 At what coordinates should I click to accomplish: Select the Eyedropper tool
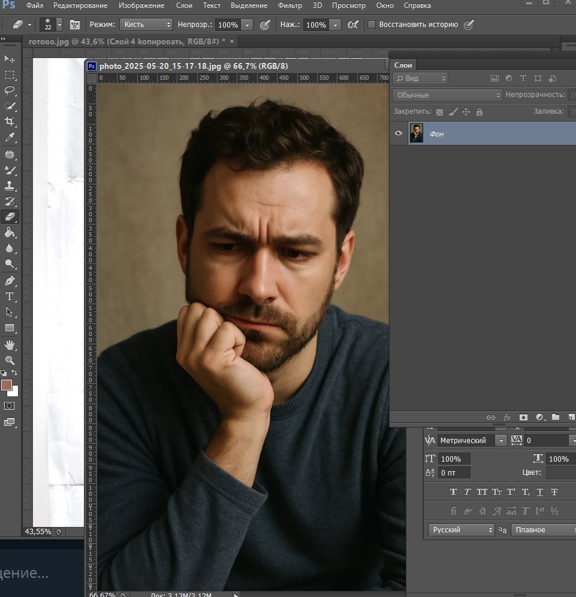(10, 137)
